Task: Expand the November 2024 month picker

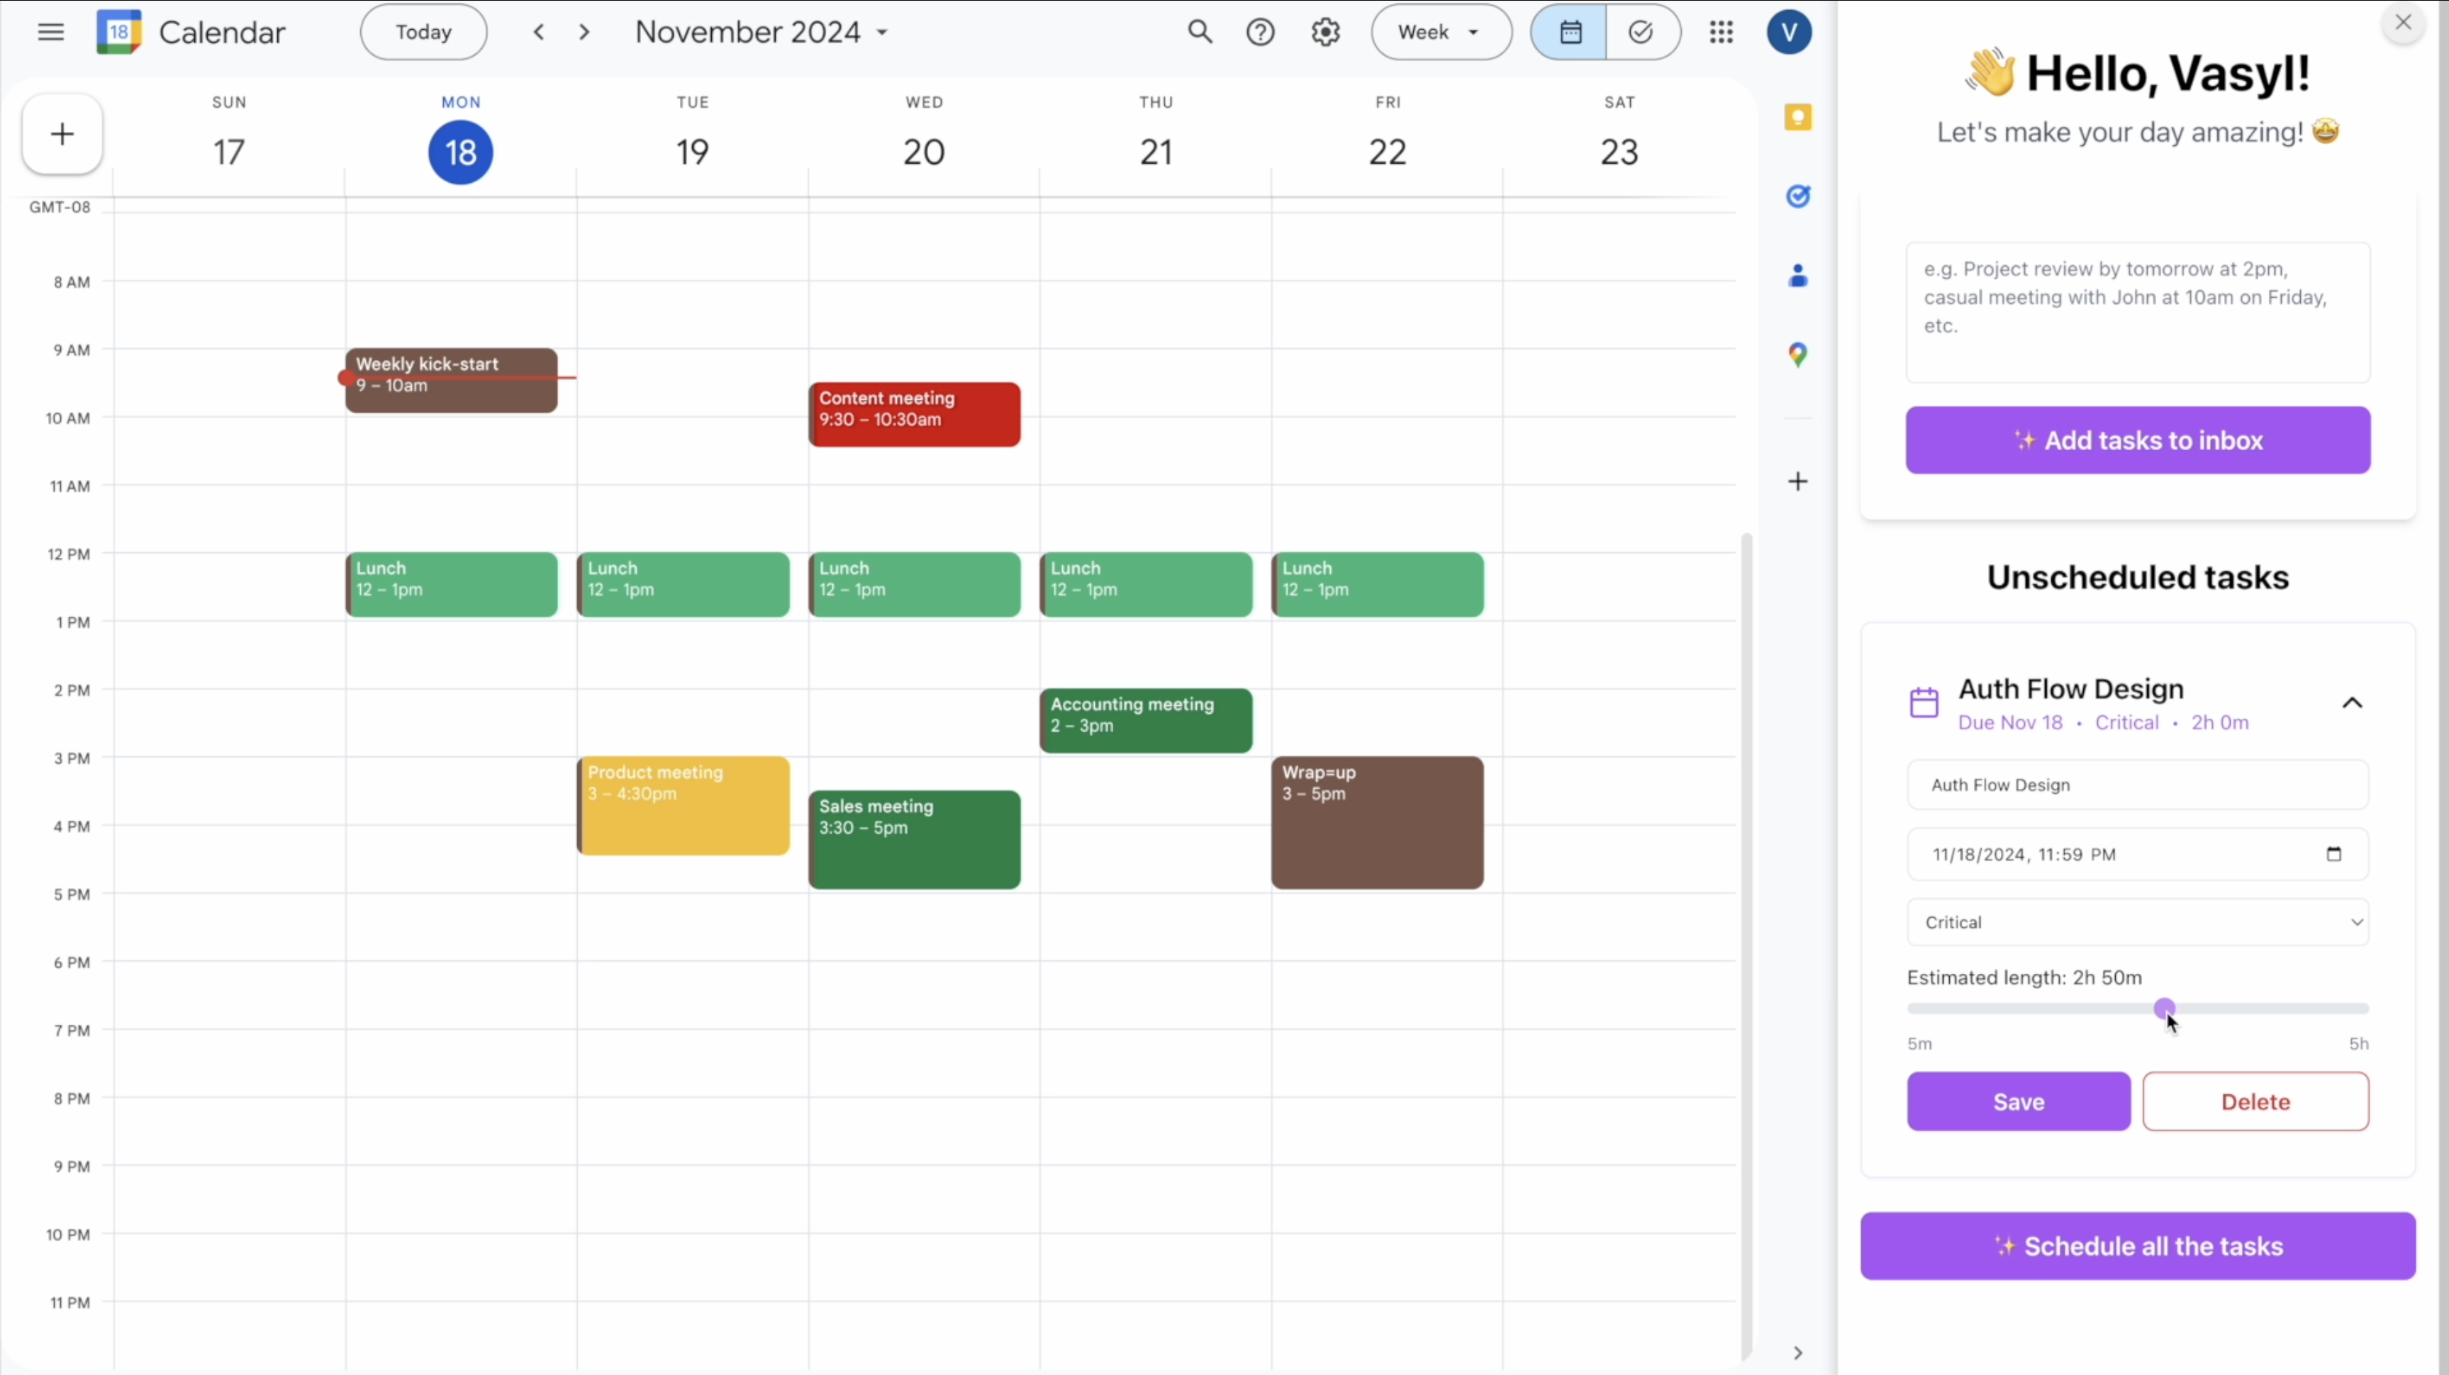Action: coord(762,33)
